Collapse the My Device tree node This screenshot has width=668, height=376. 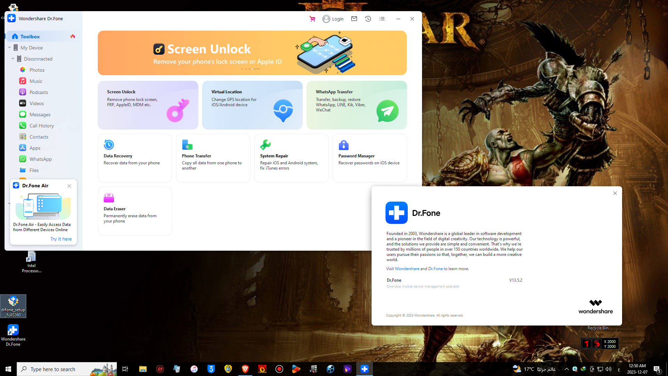9,48
